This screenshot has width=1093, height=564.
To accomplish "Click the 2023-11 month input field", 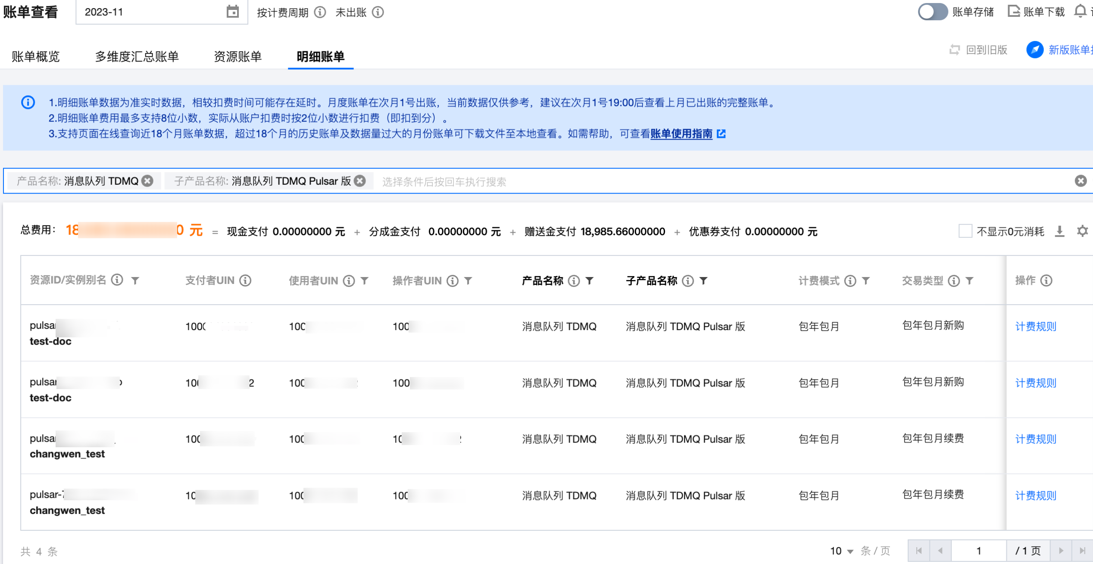I will (x=162, y=12).
